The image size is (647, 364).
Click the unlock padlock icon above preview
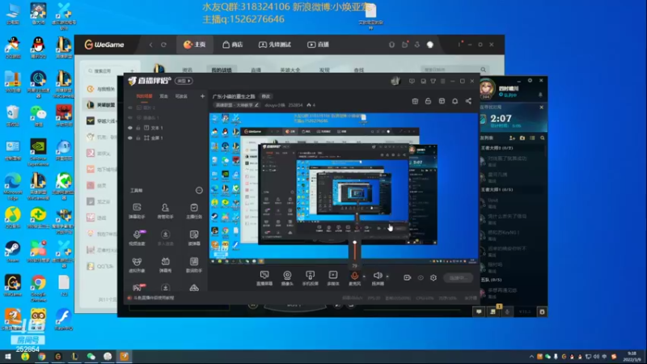coord(428,101)
